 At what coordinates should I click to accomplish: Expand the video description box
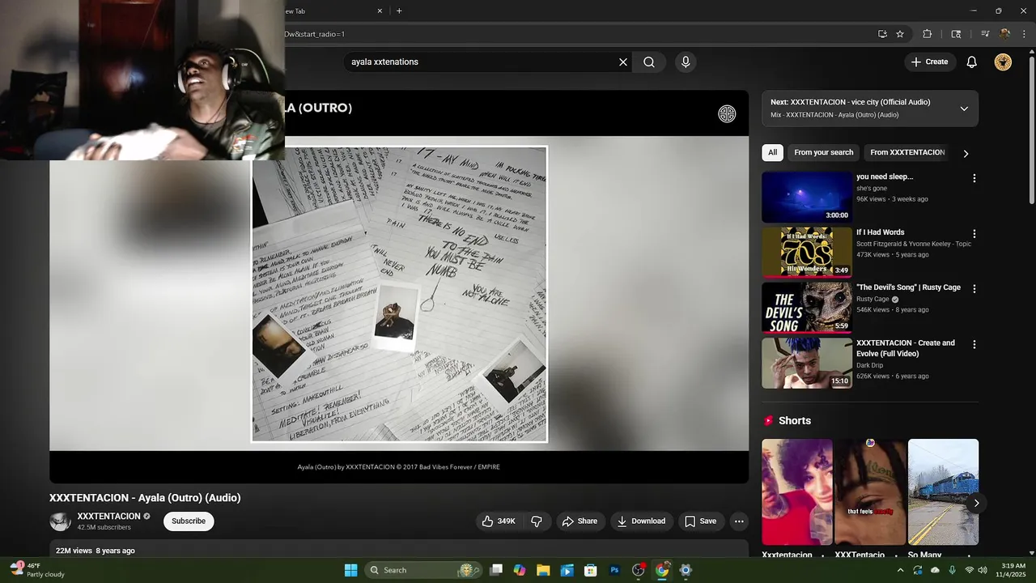click(399, 549)
